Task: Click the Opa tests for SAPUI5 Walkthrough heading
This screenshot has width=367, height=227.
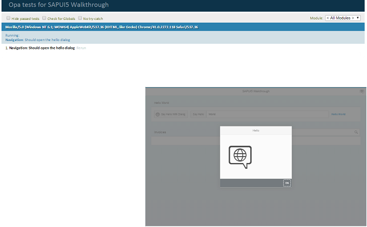Action: pyautogui.click(x=58, y=5)
